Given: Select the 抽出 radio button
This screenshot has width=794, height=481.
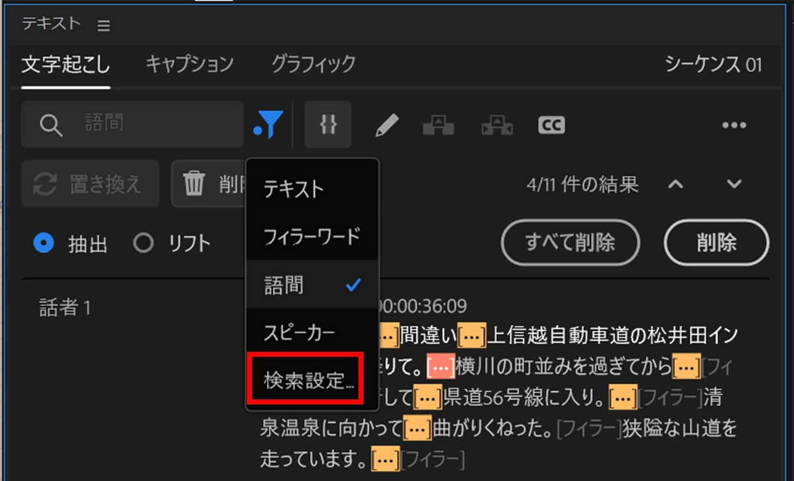Looking at the screenshot, I should 43,243.
